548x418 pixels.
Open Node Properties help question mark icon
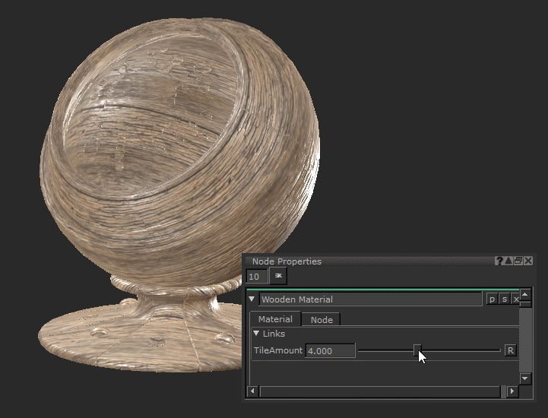[x=499, y=261]
